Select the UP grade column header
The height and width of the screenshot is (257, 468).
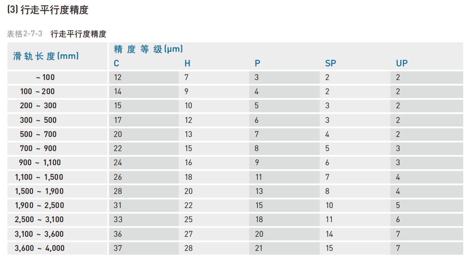coord(402,64)
